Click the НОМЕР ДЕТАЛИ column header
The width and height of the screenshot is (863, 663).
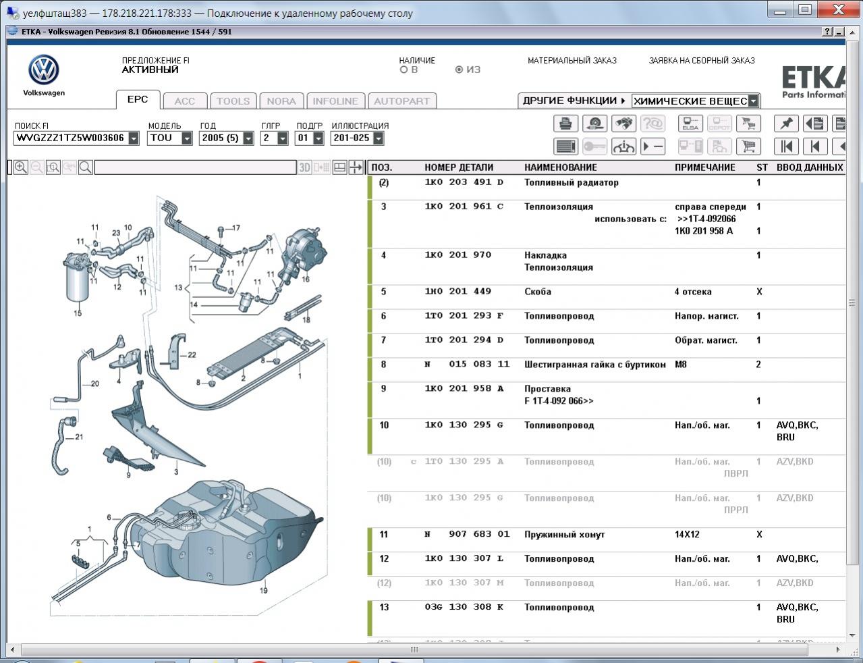tap(459, 167)
